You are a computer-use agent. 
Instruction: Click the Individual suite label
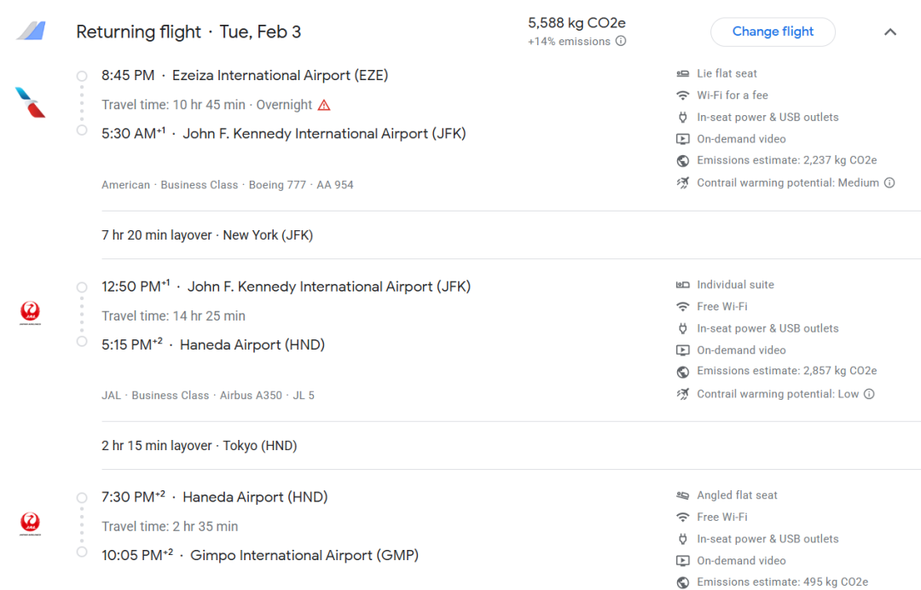(x=735, y=285)
